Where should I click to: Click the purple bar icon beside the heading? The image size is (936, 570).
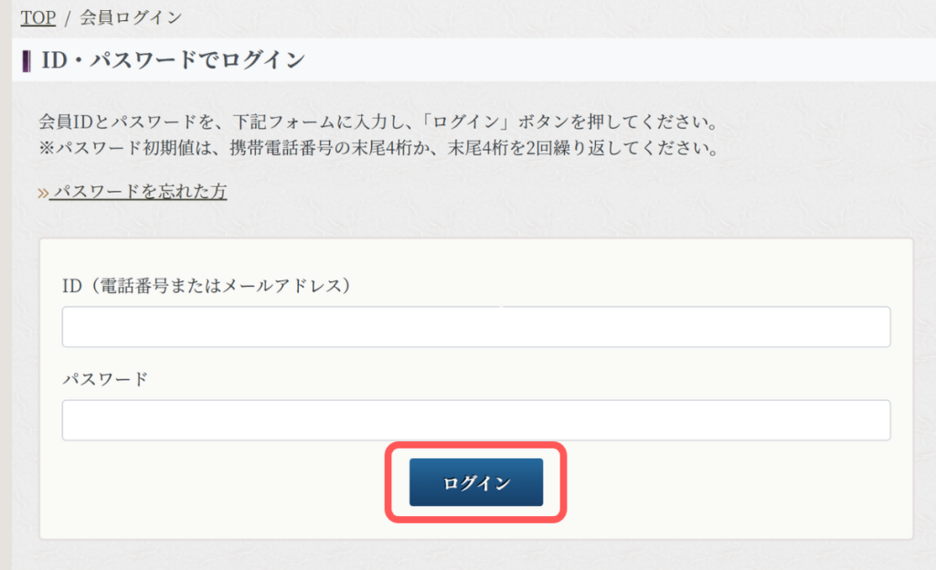click(27, 61)
